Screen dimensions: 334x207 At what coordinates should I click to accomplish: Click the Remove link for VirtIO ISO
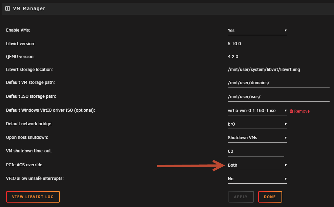[x=301, y=111]
